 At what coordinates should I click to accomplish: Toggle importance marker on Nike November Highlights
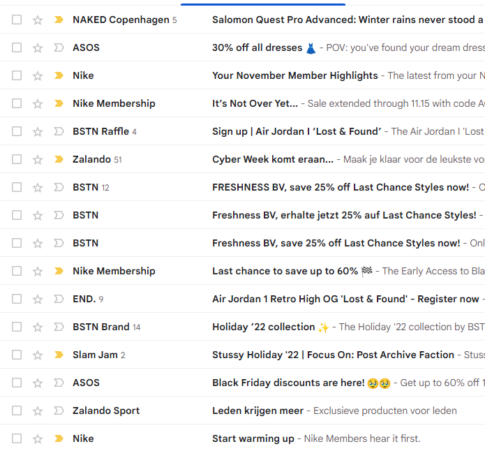tap(59, 75)
